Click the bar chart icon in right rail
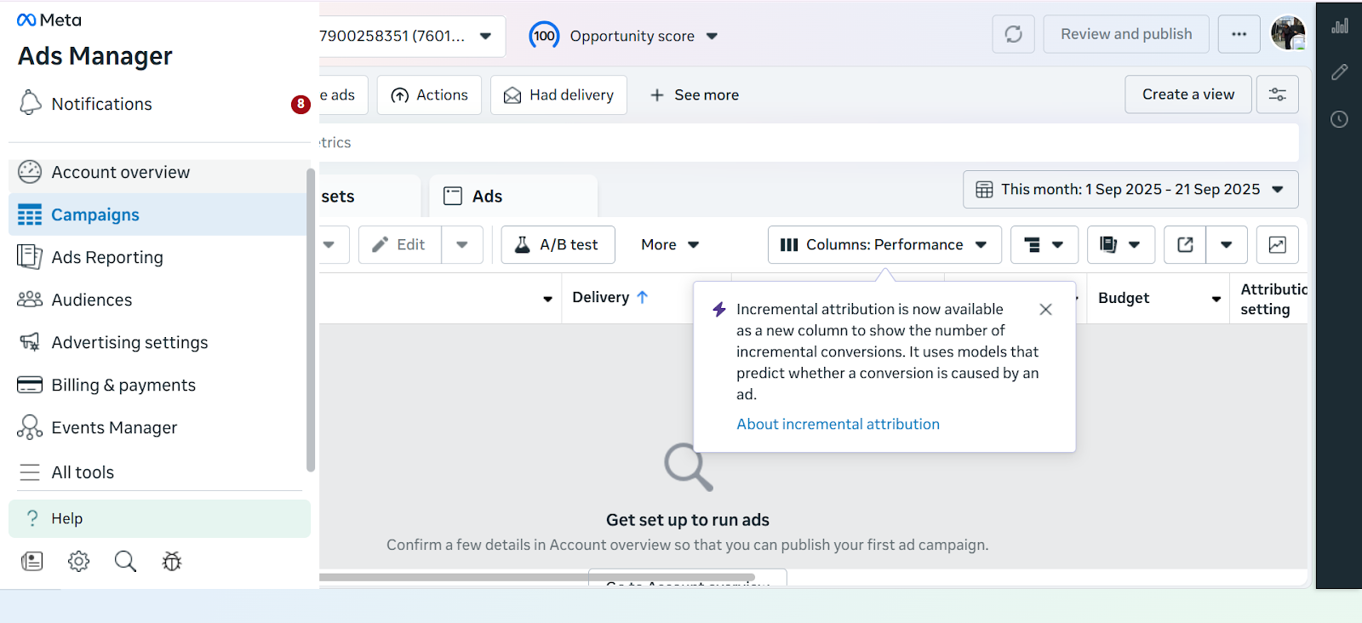Screen dimensions: 1362x623 1340,26
